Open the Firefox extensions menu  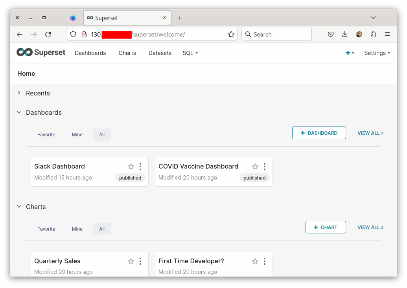[x=373, y=35]
